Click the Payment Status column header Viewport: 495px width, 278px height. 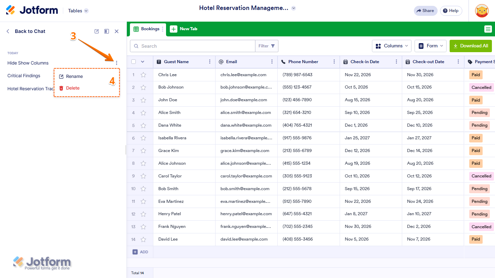(480, 62)
